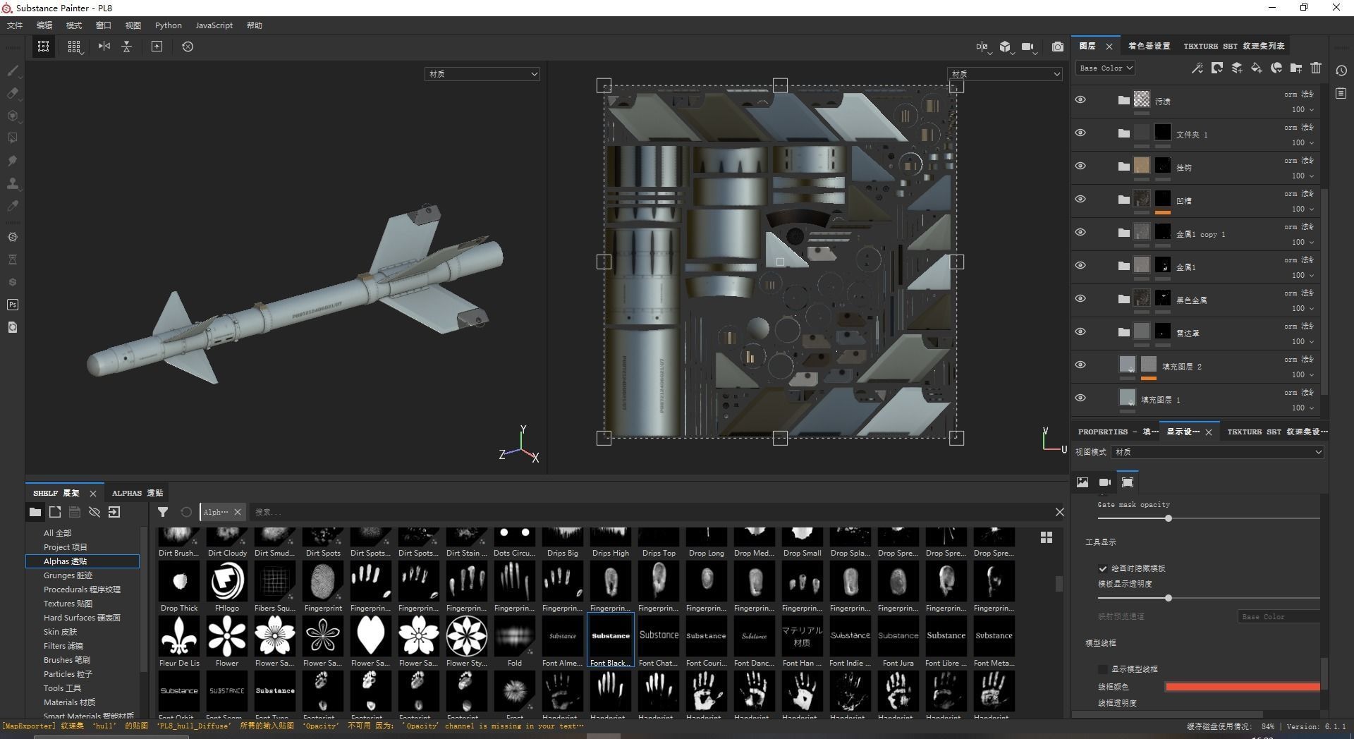This screenshot has width=1354, height=739.
Task: Enable the 显示模型线框 checkbox
Action: (1102, 669)
